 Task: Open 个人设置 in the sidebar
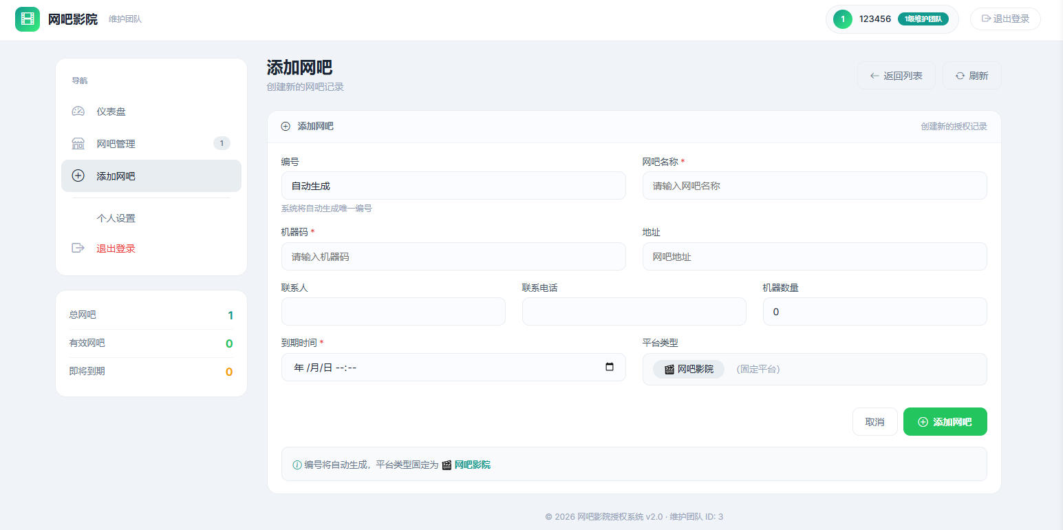(151, 218)
